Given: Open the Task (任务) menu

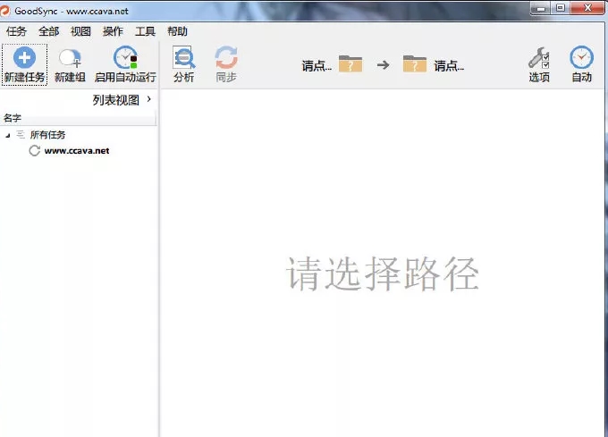Looking at the screenshot, I should click(17, 31).
